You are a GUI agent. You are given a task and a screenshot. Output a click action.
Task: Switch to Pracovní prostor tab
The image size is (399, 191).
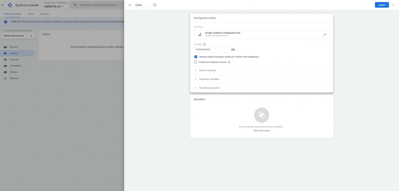[12, 14]
